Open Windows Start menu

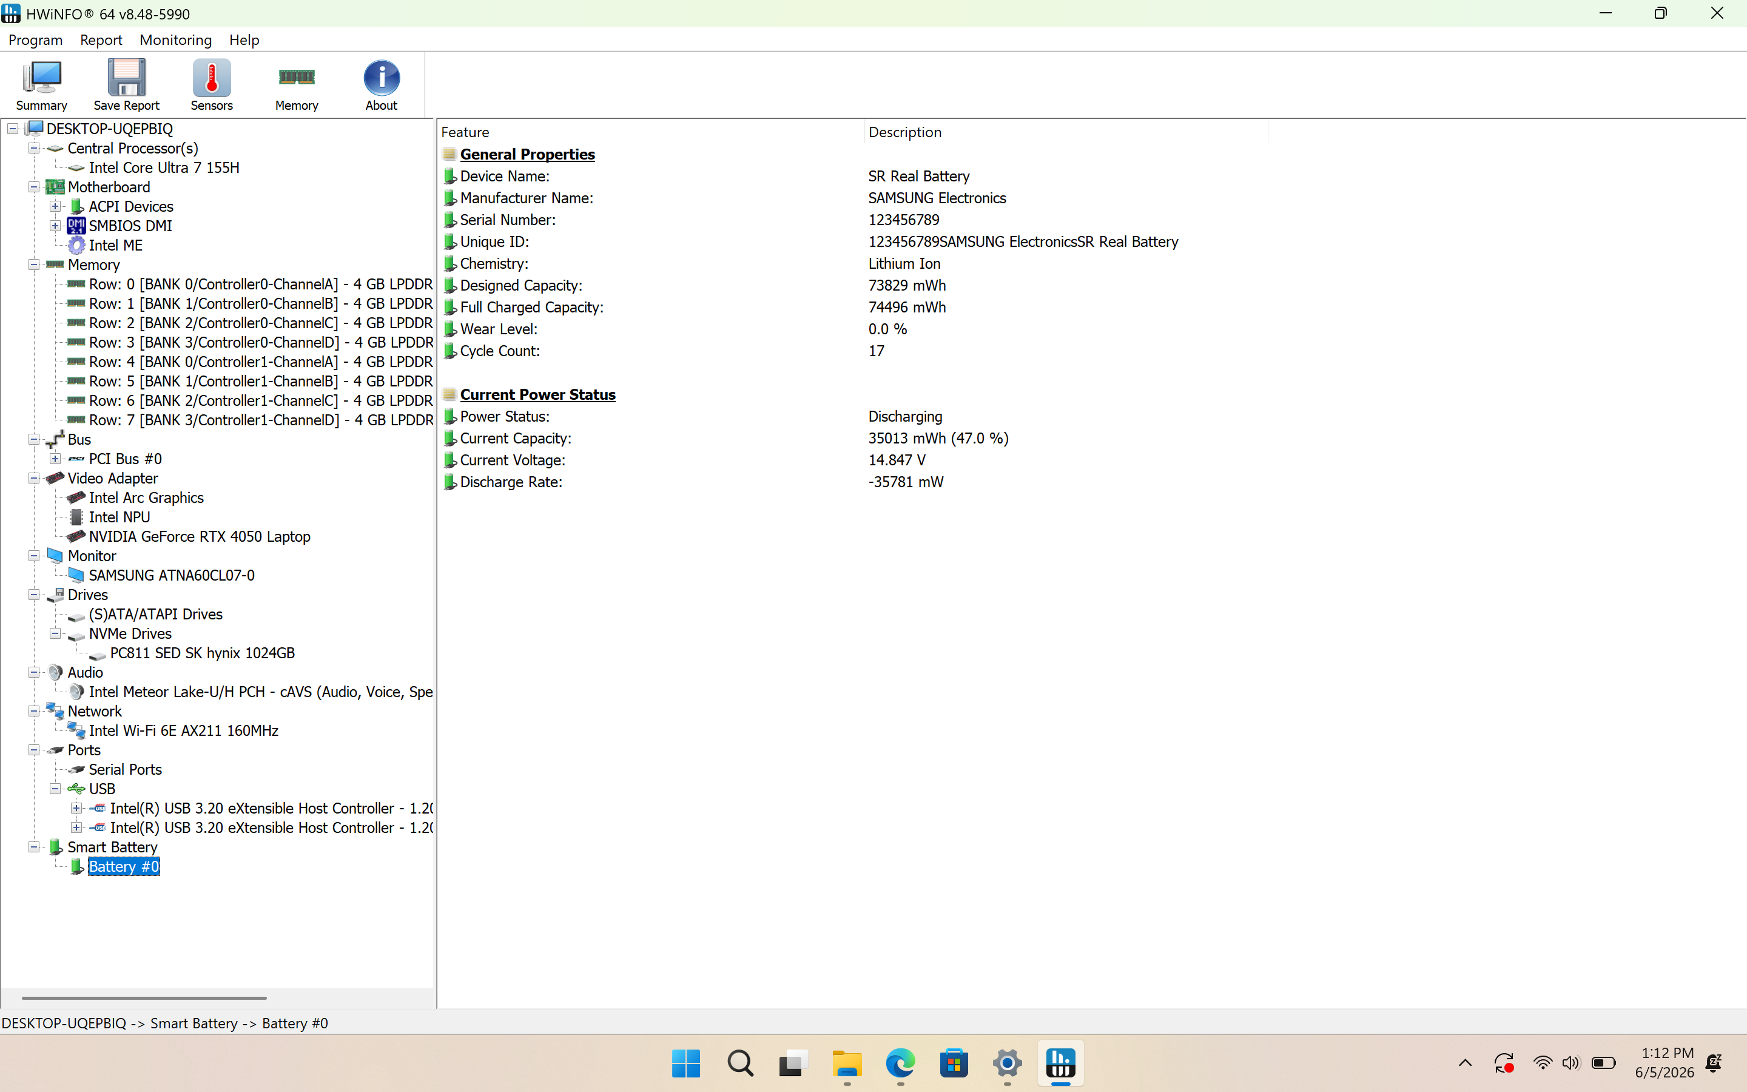(686, 1063)
